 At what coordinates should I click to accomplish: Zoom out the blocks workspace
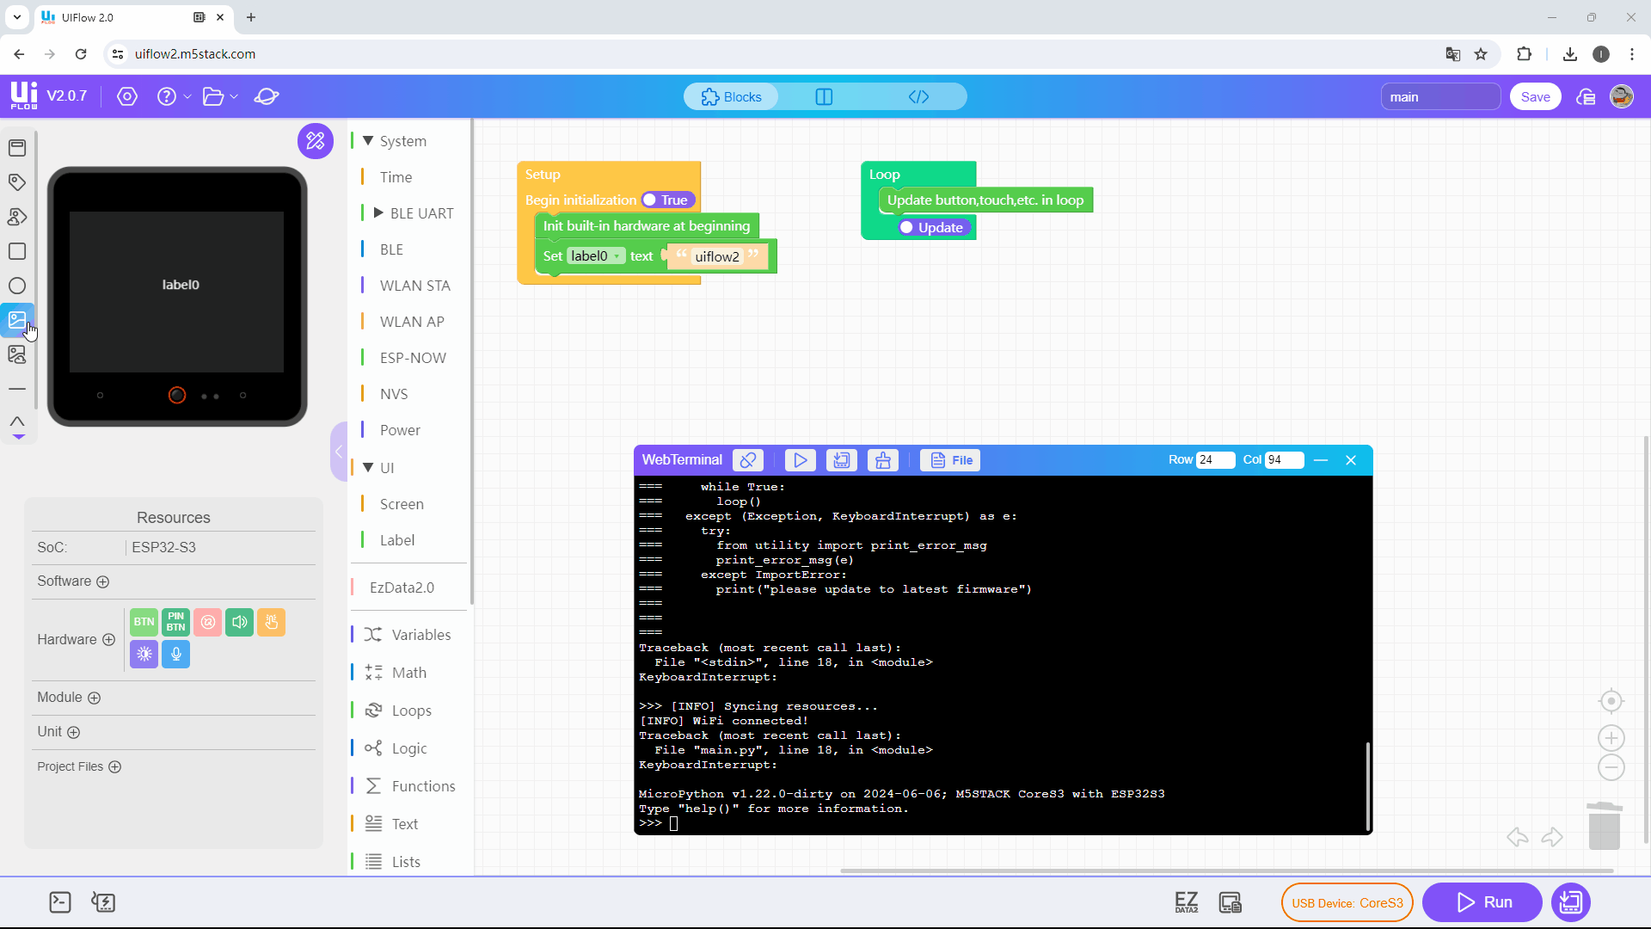pos(1611,767)
